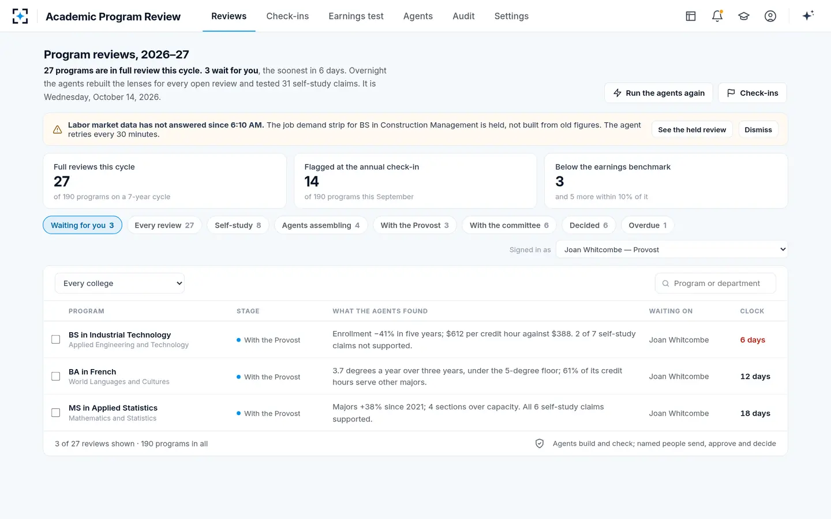Tick the checkbox for MS in Applied Statistics
831x519 pixels.
point(56,413)
